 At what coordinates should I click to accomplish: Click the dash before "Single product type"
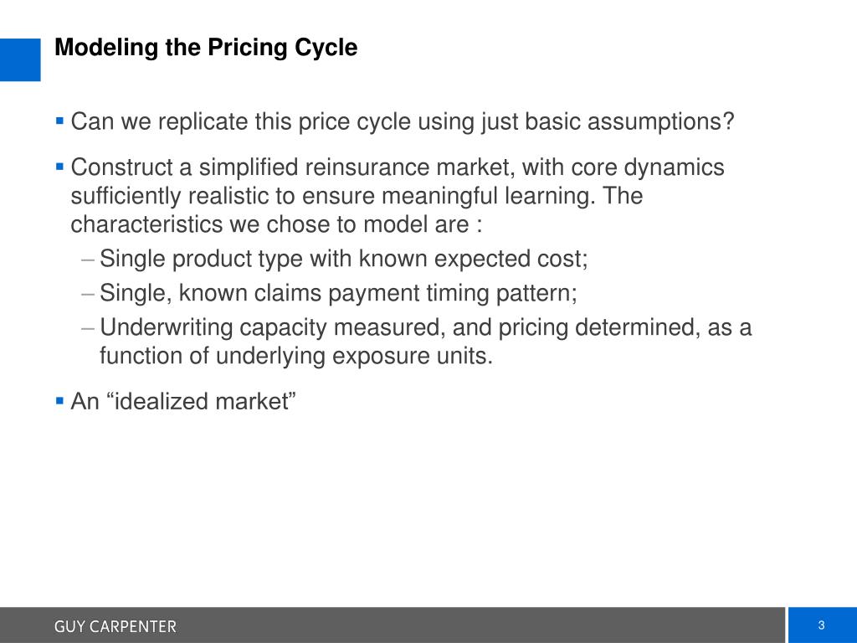89,260
